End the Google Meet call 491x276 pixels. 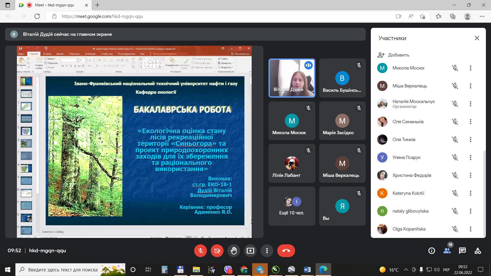[x=286, y=251]
